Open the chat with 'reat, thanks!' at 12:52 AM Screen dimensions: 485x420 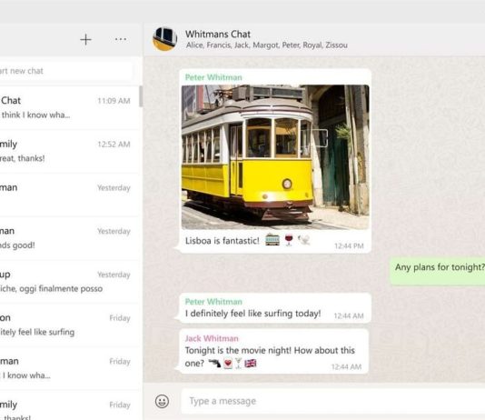click(69, 151)
